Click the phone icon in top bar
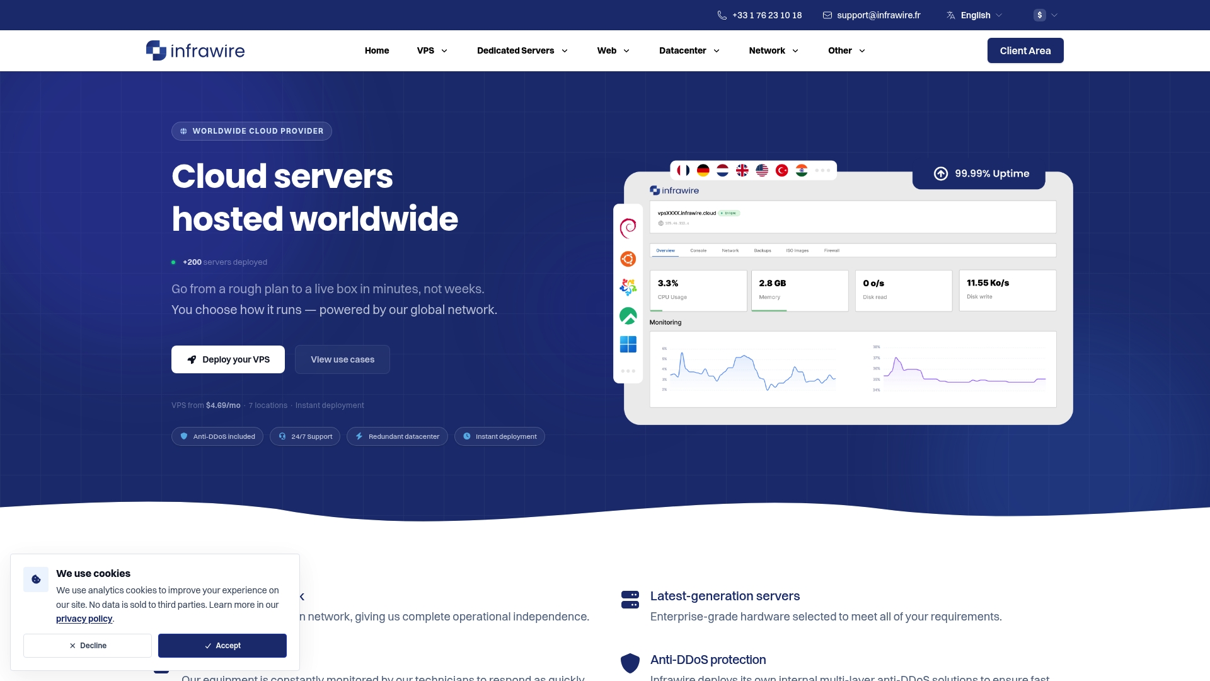The width and height of the screenshot is (1210, 681). tap(722, 15)
